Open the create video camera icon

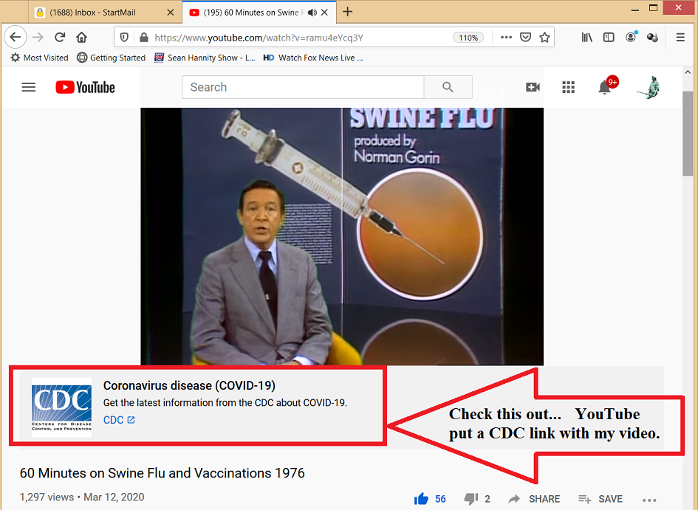[533, 87]
